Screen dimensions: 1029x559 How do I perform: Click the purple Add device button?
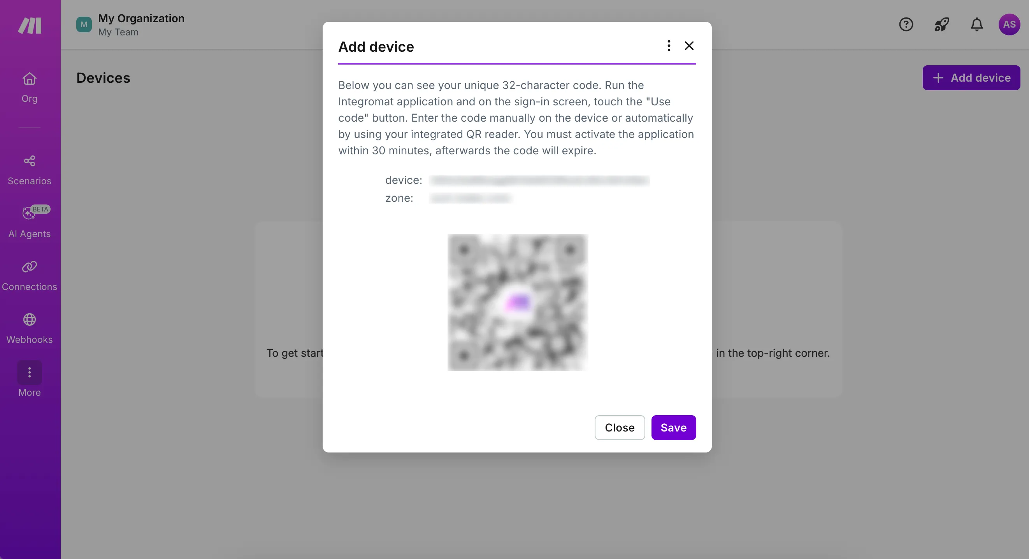point(971,78)
